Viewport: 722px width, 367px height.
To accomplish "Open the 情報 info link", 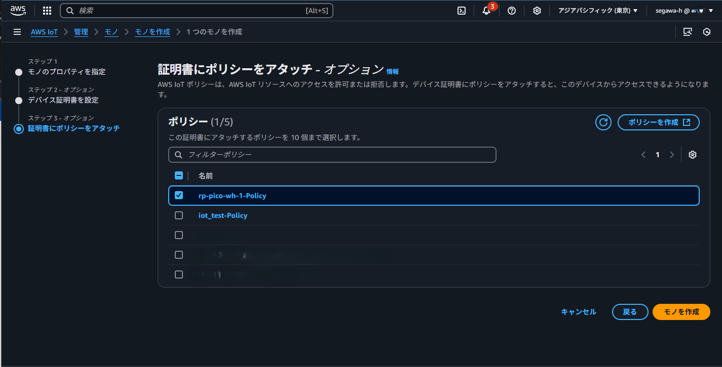I will tap(393, 71).
